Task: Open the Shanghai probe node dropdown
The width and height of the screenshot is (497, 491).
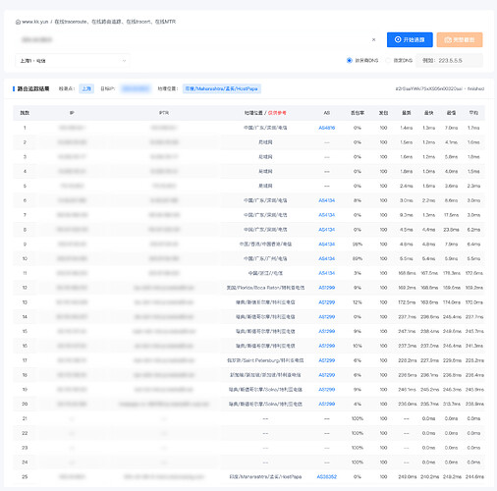Action: tap(73, 61)
